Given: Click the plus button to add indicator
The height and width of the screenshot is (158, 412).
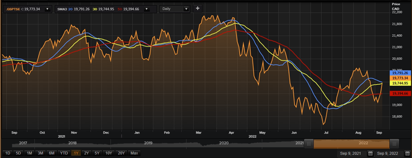Looking at the screenshot, I should click(x=198, y=8).
